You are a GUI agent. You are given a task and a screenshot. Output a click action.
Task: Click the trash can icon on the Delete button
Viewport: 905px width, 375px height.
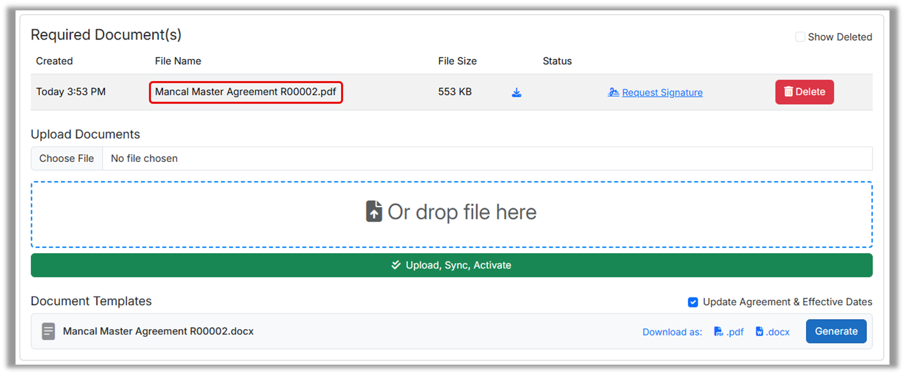pyautogui.click(x=788, y=92)
